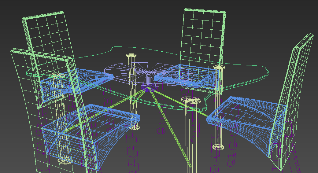Viewport: 318px width, 173px height.
Task: Select the back-left table leg's top cap
Action: pyautogui.click(x=131, y=56)
